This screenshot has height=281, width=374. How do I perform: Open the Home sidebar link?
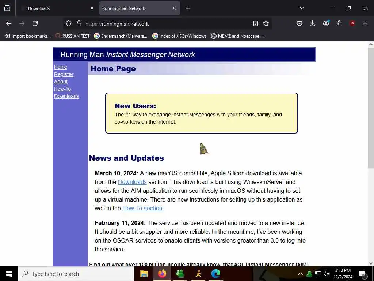tap(61, 67)
